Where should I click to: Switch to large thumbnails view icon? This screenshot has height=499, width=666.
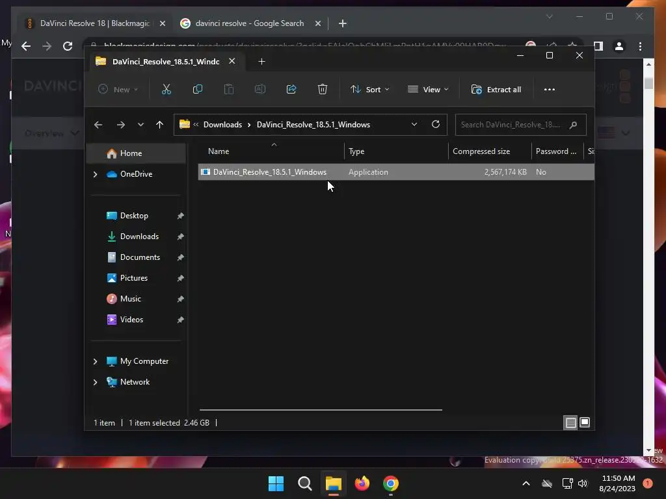tap(585, 422)
